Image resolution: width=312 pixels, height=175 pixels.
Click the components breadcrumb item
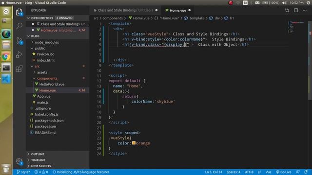(113, 18)
